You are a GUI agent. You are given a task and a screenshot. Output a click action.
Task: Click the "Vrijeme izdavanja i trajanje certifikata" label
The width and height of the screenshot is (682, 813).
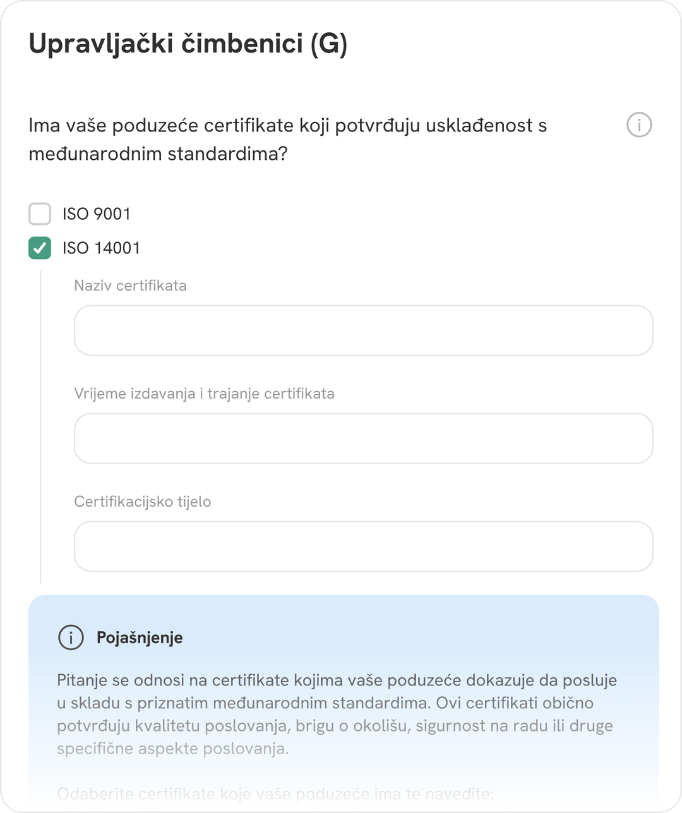[204, 394]
